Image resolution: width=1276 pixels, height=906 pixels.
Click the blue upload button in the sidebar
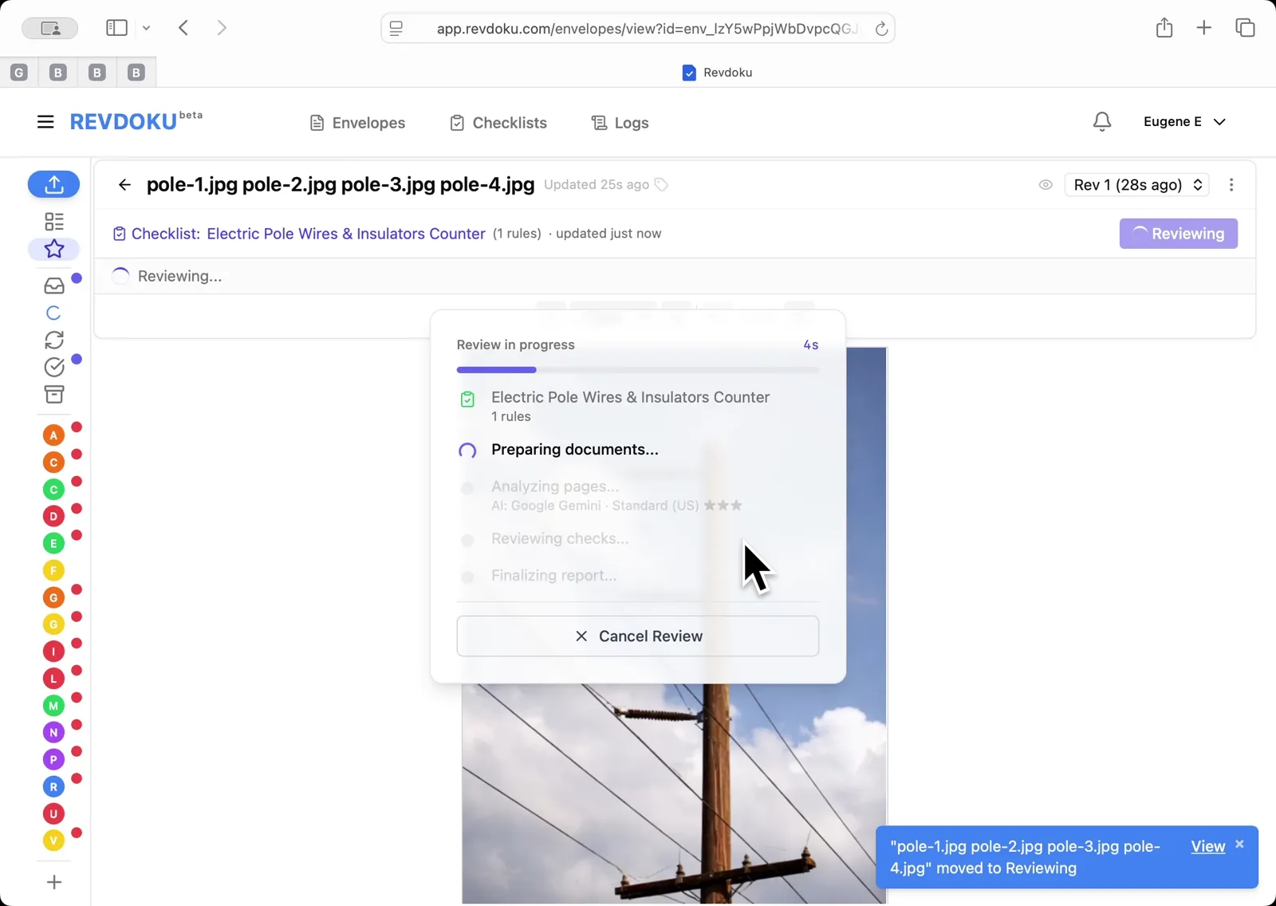(x=53, y=184)
